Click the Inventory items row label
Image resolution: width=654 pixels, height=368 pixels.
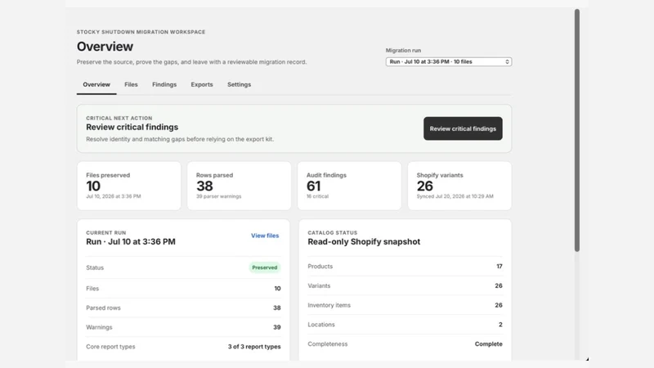(x=329, y=305)
